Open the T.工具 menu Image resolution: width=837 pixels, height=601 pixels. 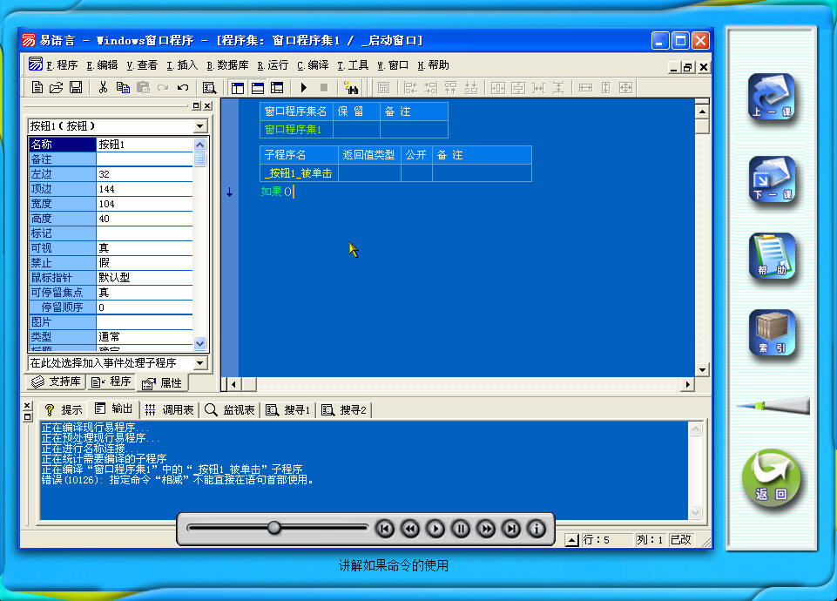click(353, 65)
